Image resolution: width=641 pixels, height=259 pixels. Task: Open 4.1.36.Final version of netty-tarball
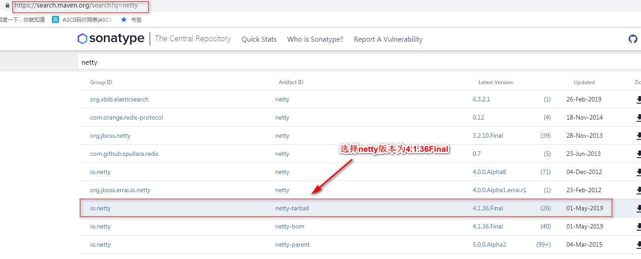pyautogui.click(x=488, y=208)
